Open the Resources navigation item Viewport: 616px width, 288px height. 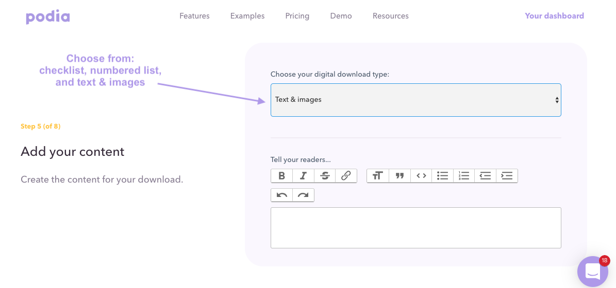(391, 16)
